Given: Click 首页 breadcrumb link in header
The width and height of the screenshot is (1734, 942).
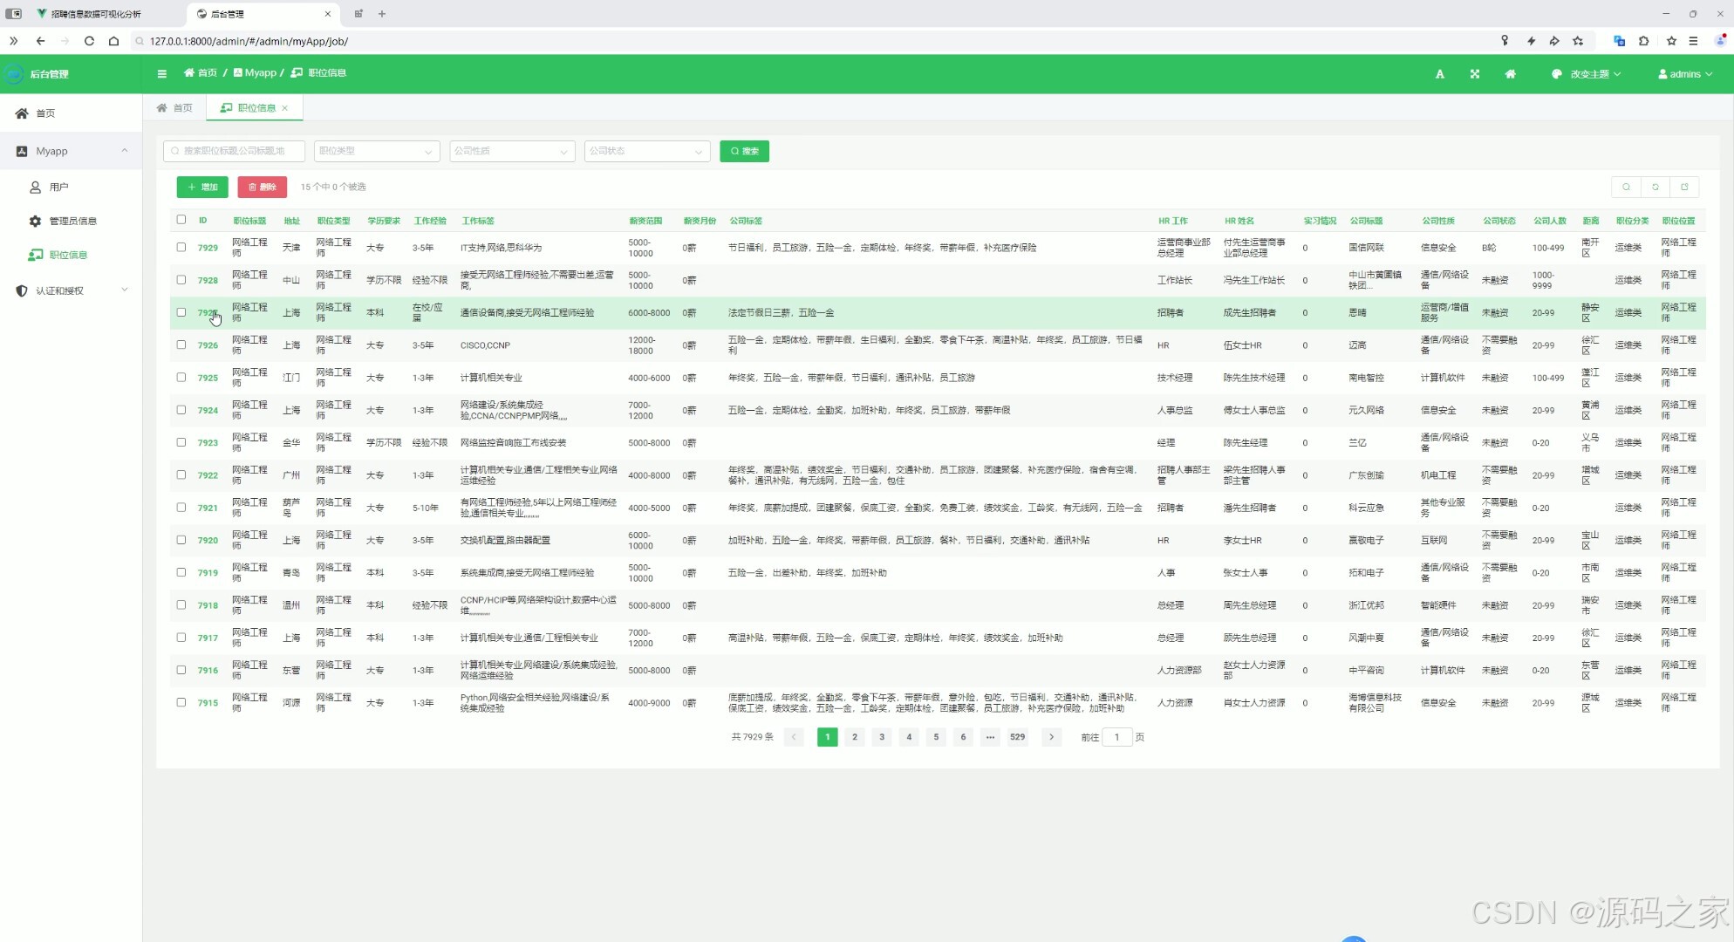Looking at the screenshot, I should 200,73.
